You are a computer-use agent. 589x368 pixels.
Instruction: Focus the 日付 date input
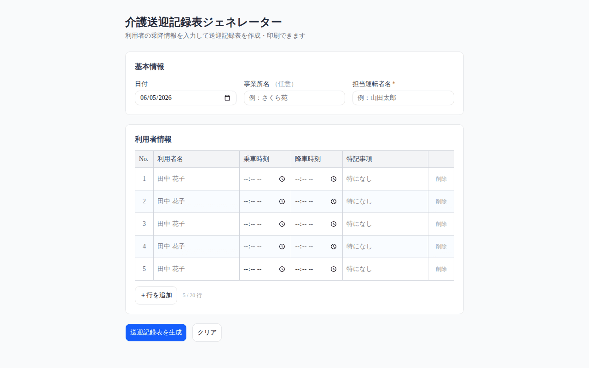pos(185,98)
